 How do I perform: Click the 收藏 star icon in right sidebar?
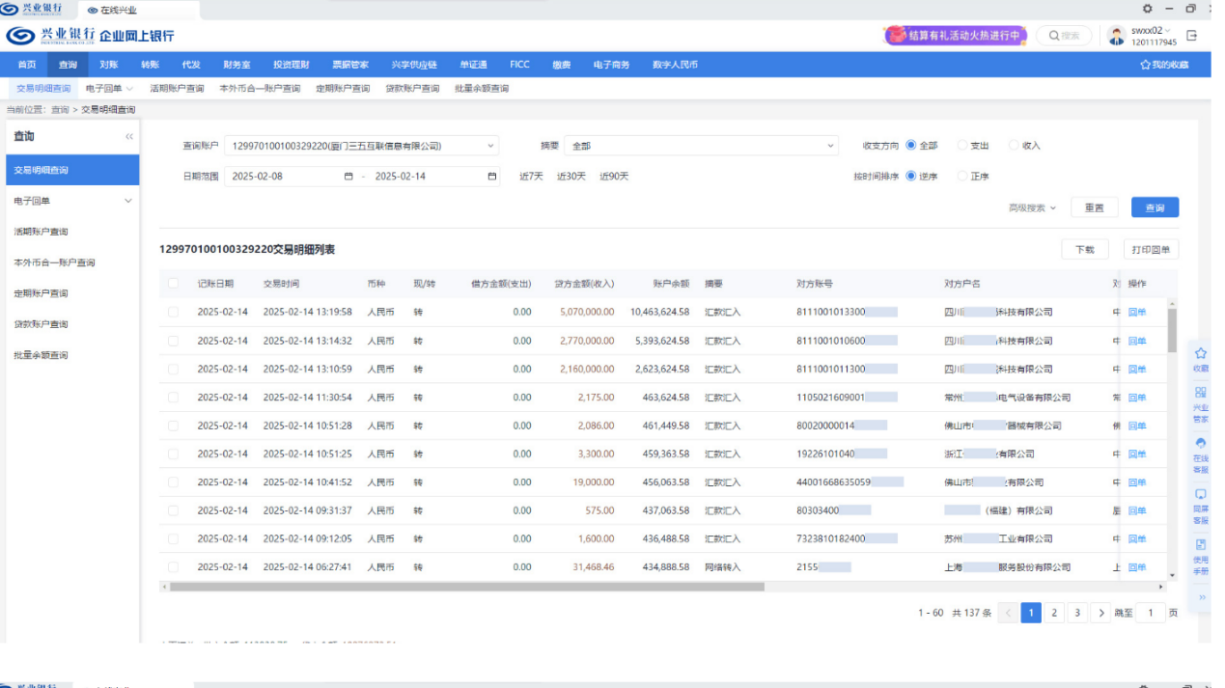tap(1201, 354)
